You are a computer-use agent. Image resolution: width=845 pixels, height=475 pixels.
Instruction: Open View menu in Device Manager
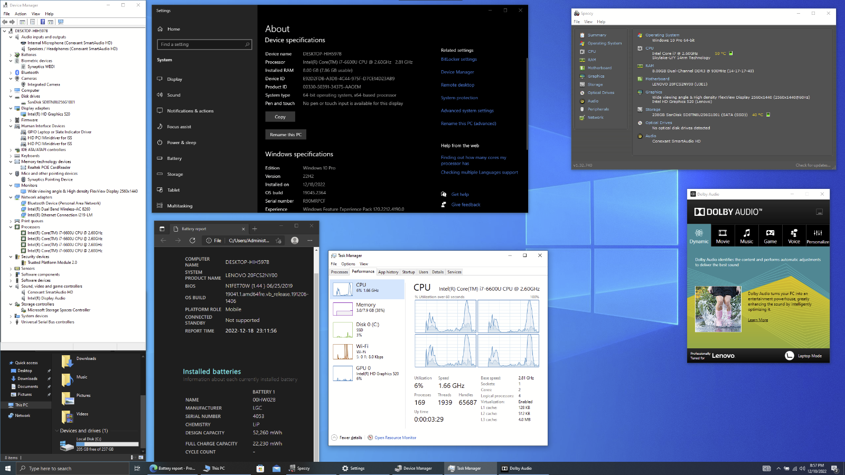[x=35, y=14]
